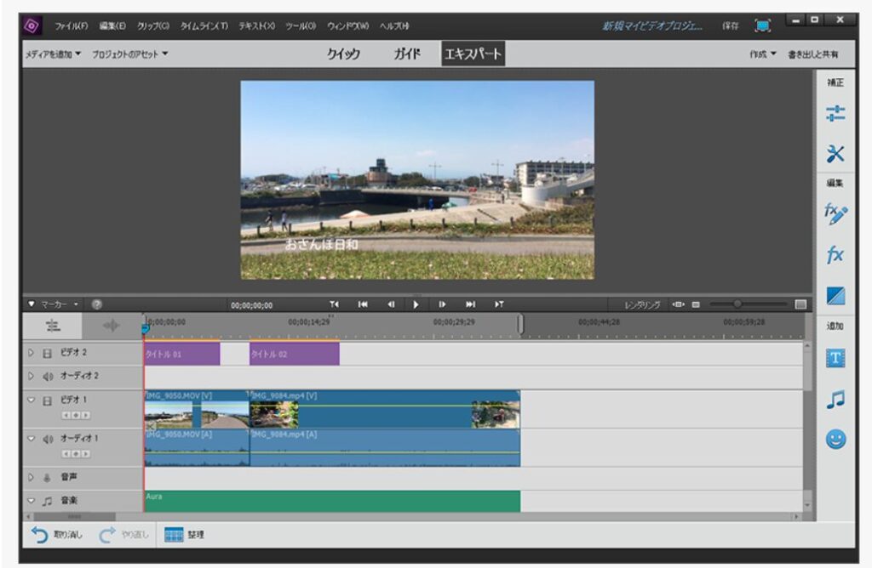Viewport: 872px width, 568px height.
Task: Collapse the ビデオ 1 track
Action: tap(32, 400)
